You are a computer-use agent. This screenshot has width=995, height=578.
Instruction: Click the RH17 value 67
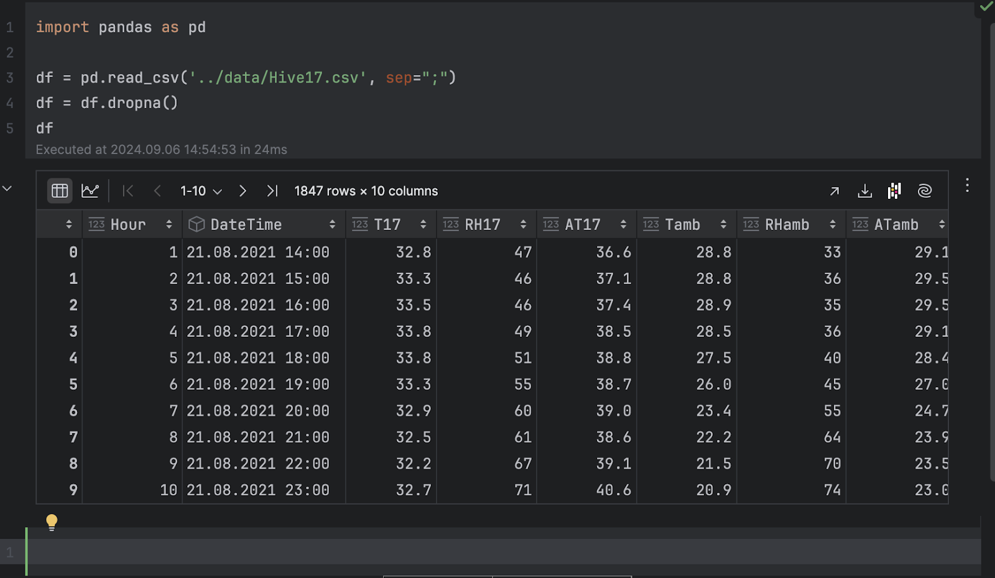coord(523,463)
